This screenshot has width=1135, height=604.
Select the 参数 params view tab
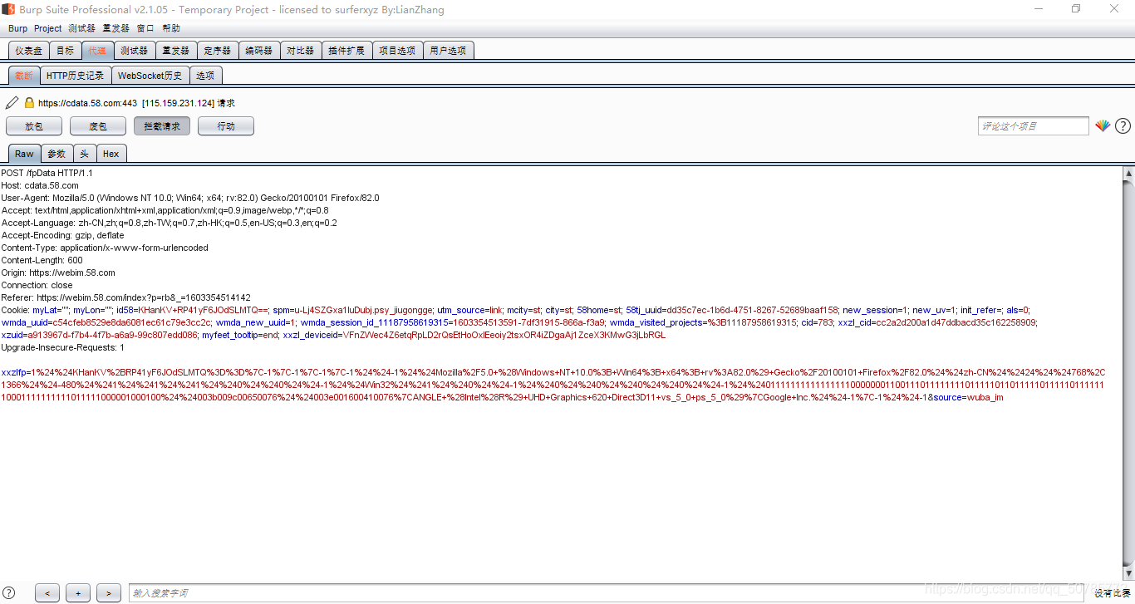57,154
